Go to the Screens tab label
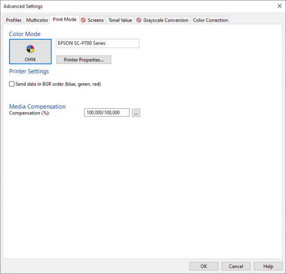Screen dimensions: 286x274 [x=96, y=20]
